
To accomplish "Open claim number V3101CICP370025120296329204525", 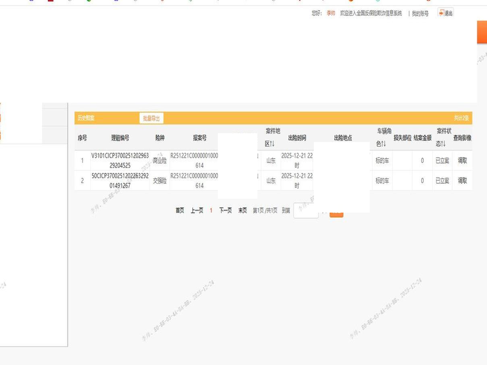I will click(120, 161).
